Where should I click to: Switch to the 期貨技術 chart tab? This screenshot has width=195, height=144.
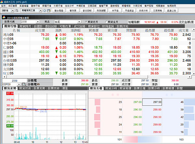25,88
